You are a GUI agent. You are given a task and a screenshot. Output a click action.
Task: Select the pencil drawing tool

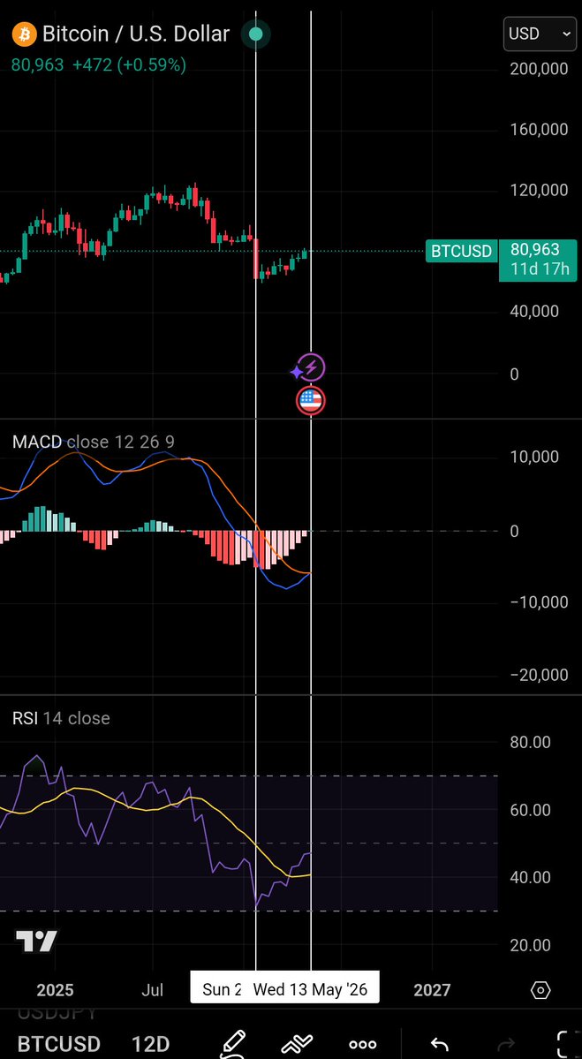(234, 1044)
